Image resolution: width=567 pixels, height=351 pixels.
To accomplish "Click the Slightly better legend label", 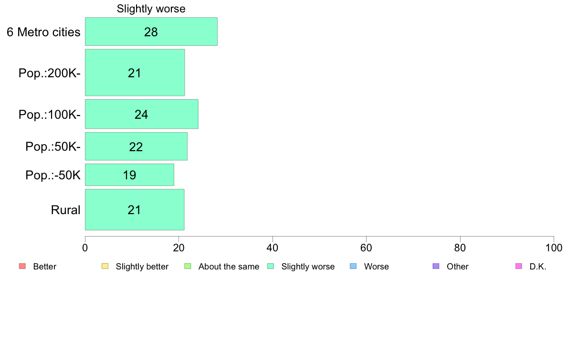I will coord(142,267).
